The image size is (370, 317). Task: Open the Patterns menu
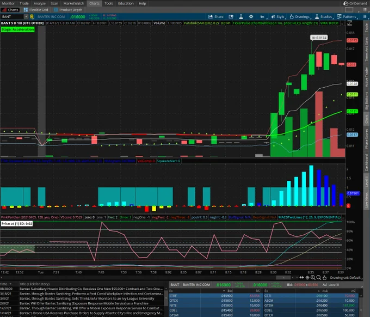click(347, 16)
